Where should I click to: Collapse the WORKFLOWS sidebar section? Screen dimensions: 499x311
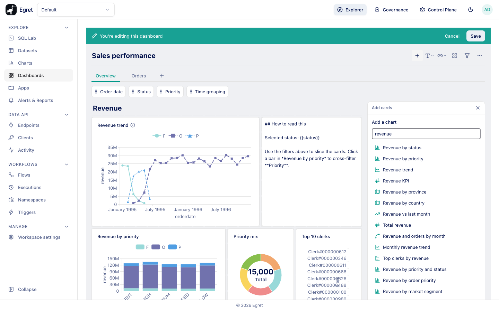coord(67,164)
